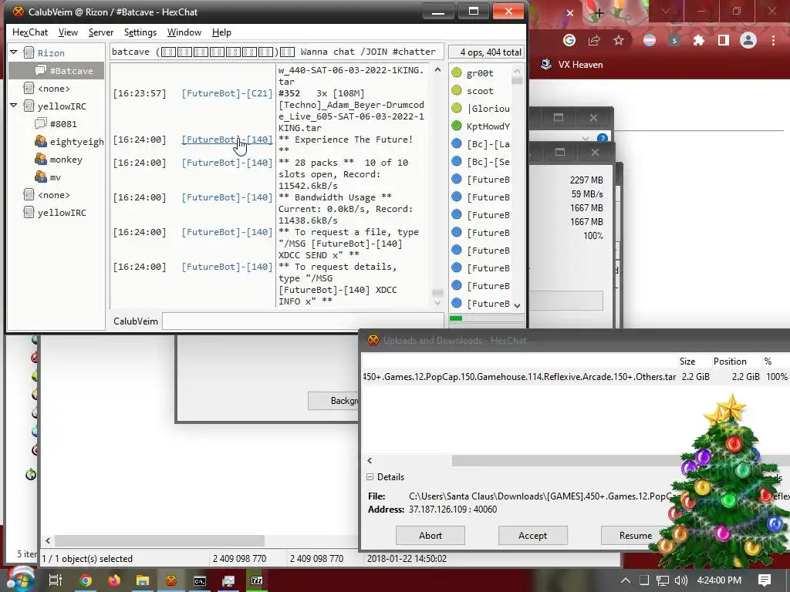Click Abort in the downloads window
This screenshot has width=790, height=592.
pyautogui.click(x=430, y=536)
